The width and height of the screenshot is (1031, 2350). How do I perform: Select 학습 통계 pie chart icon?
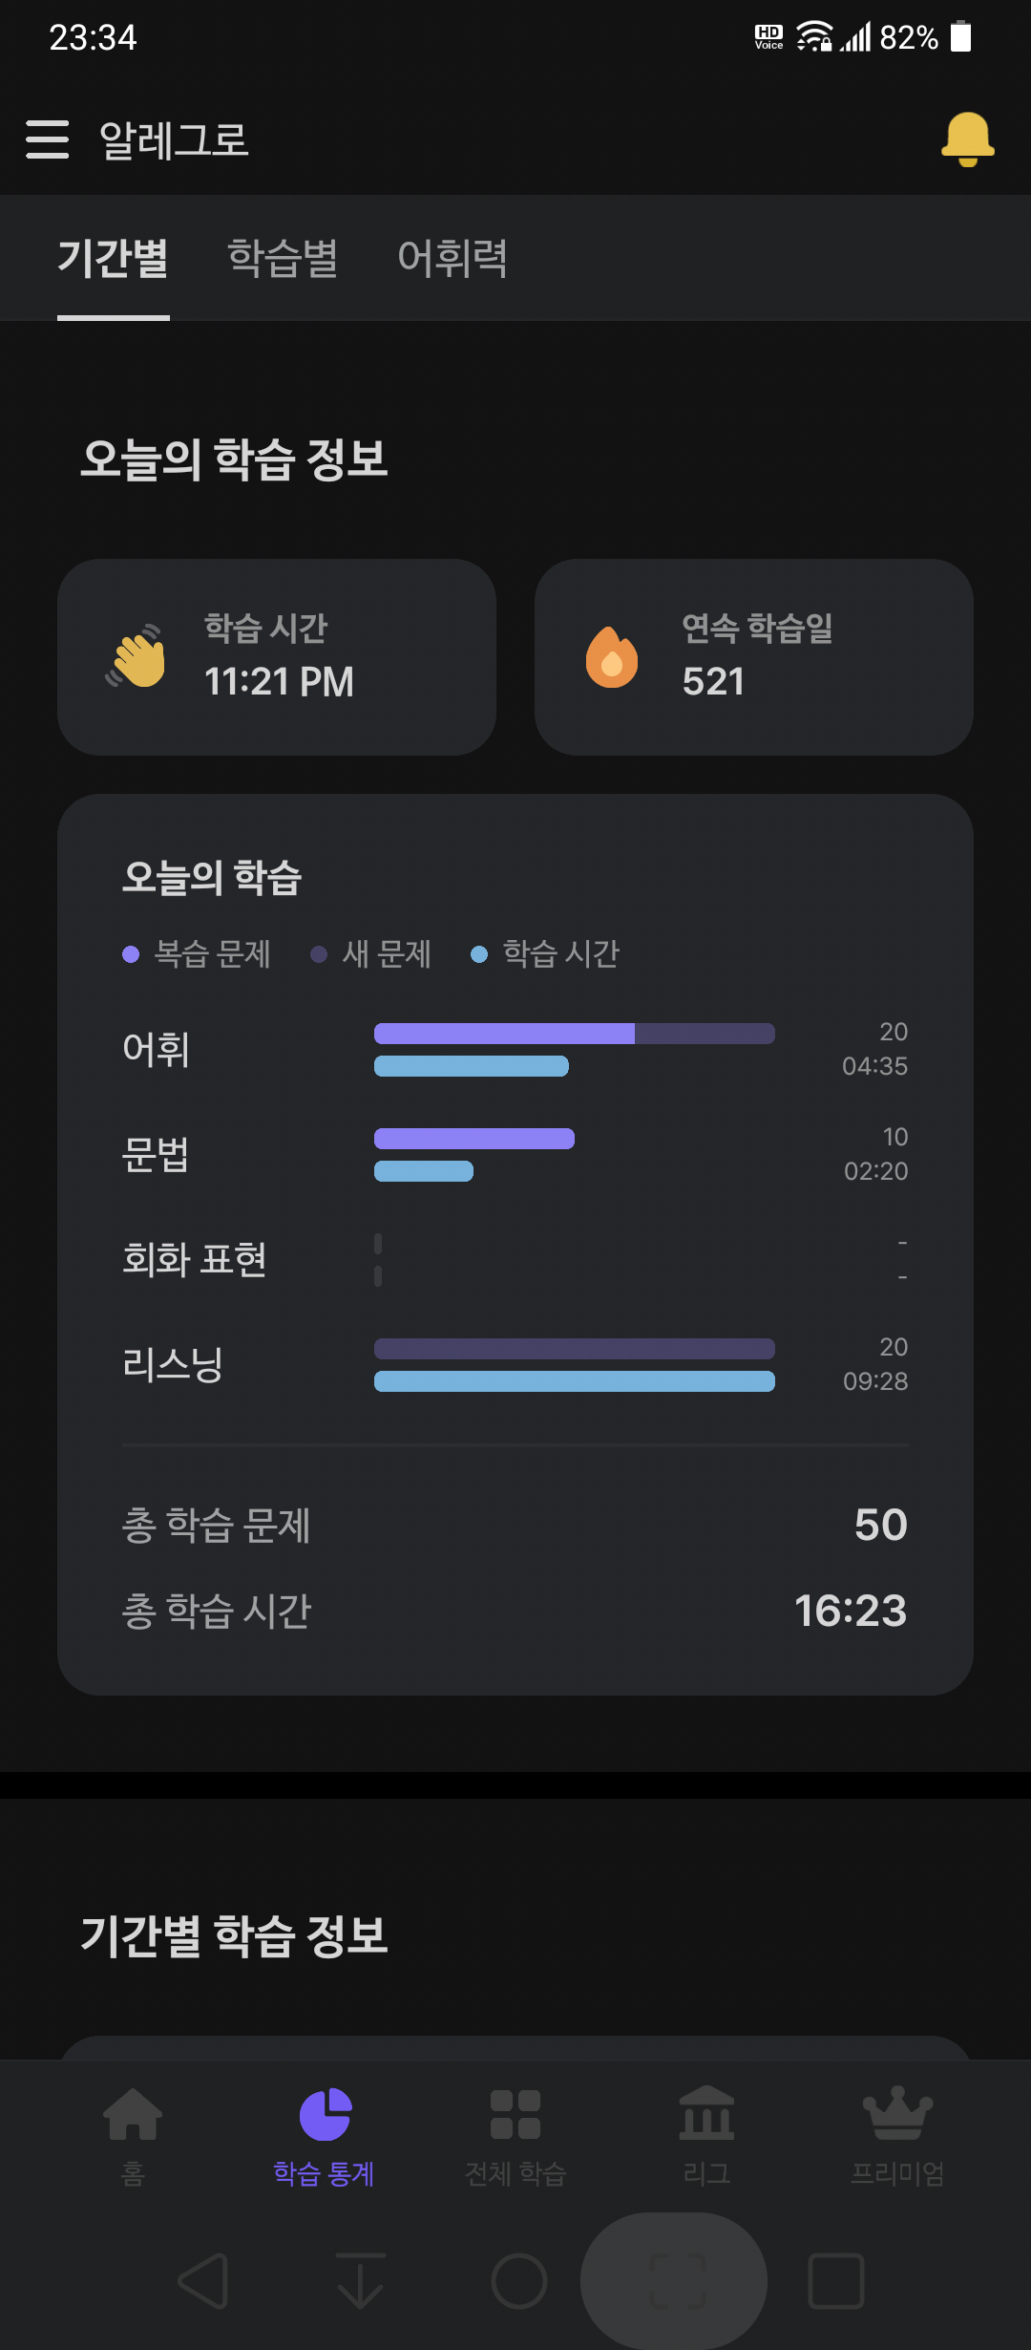pyautogui.click(x=325, y=2115)
